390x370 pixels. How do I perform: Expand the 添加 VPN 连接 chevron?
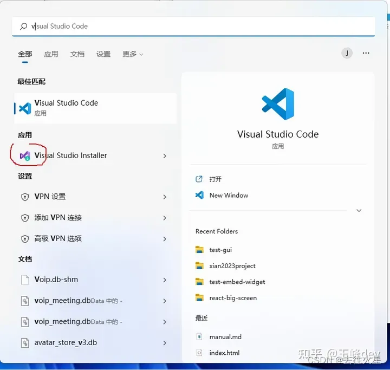click(x=165, y=218)
